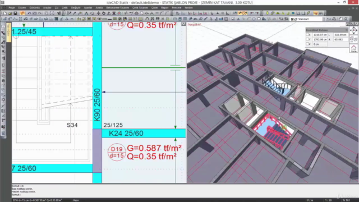Image resolution: width=359 pixels, height=202 pixels.
Task: Choose the Circle drawing tool
Action: 254,19
